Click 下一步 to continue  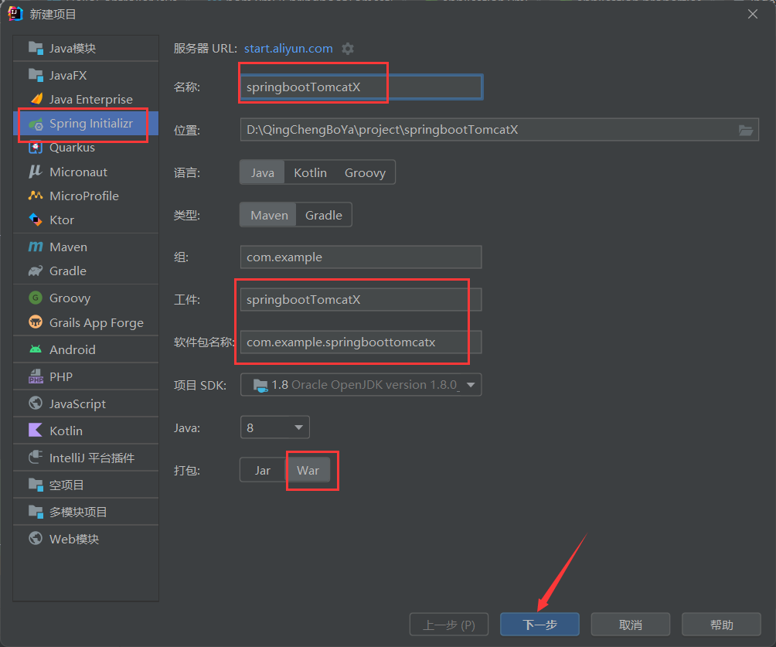[540, 625]
